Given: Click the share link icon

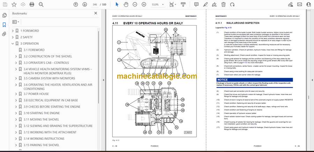Looking at the screenshot, I should tap(290, 5).
